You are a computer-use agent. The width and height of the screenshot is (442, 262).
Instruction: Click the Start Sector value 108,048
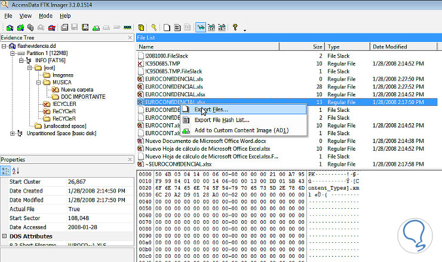click(x=78, y=218)
